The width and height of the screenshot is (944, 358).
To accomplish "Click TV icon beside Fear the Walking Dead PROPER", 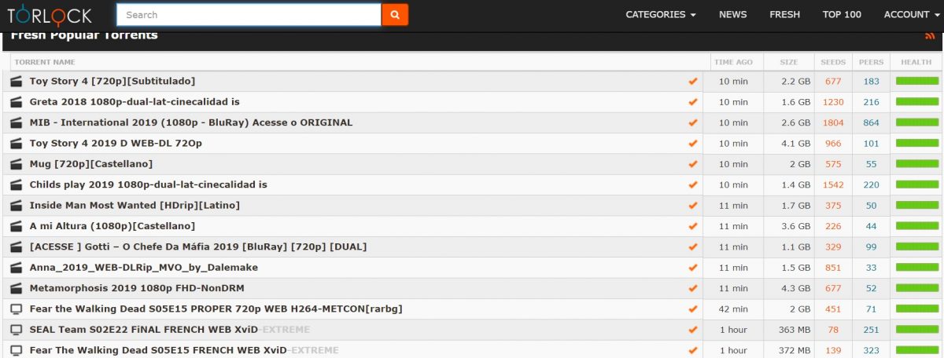I will click(16, 309).
